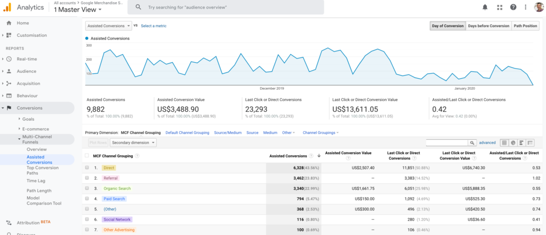Image resolution: width=546 pixels, height=235 pixels.
Task: Open the Time Lag report
Action: 36,180
